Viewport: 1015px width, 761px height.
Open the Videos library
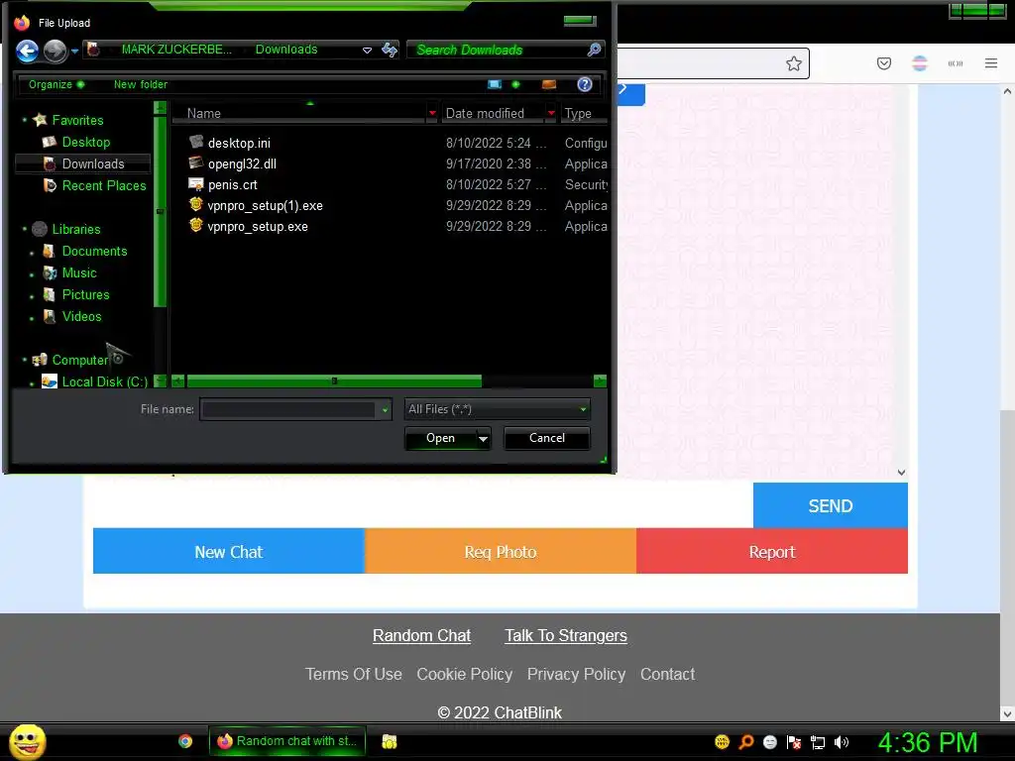[x=81, y=316]
